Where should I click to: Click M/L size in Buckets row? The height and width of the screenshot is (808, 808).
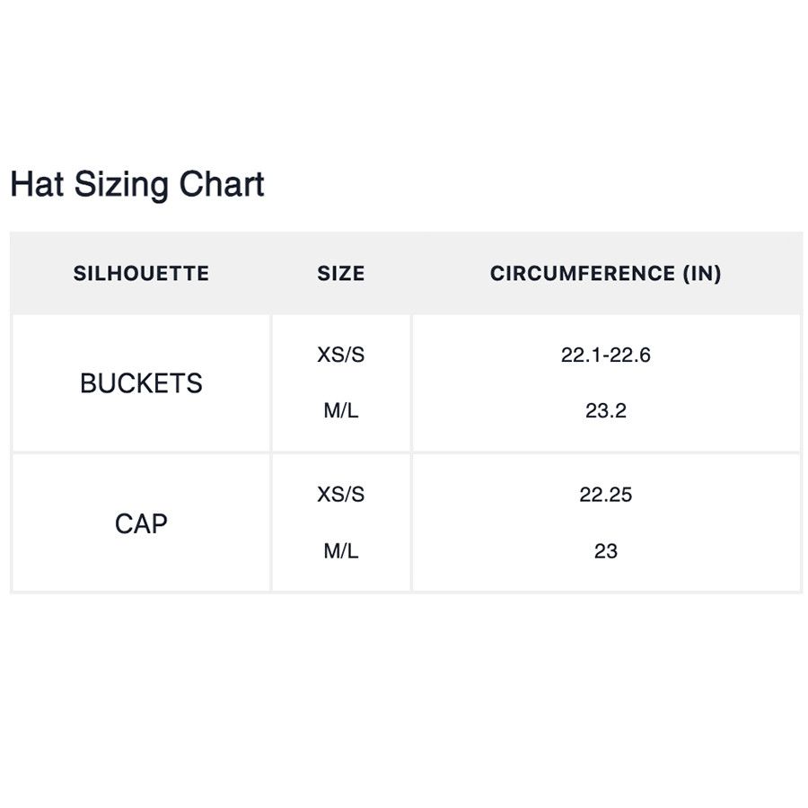point(340,410)
